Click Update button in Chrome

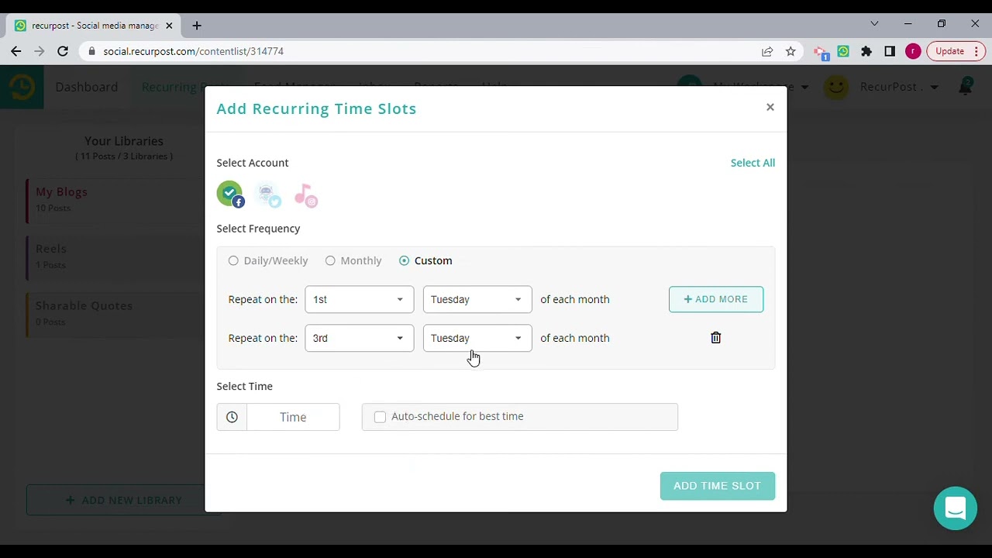pyautogui.click(x=956, y=51)
